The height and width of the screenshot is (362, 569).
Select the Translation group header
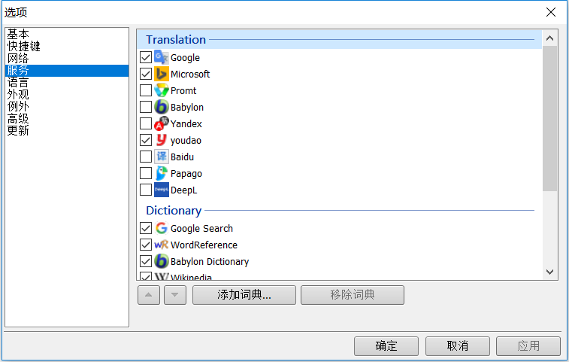pos(339,40)
